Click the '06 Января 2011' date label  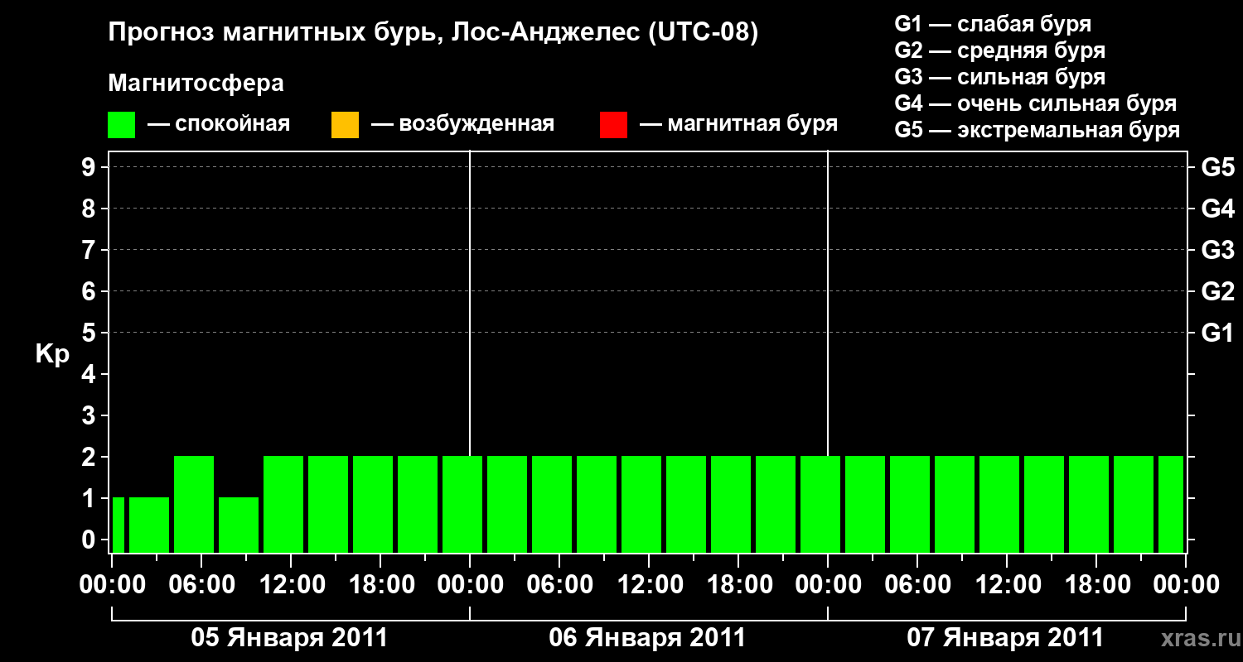(648, 638)
